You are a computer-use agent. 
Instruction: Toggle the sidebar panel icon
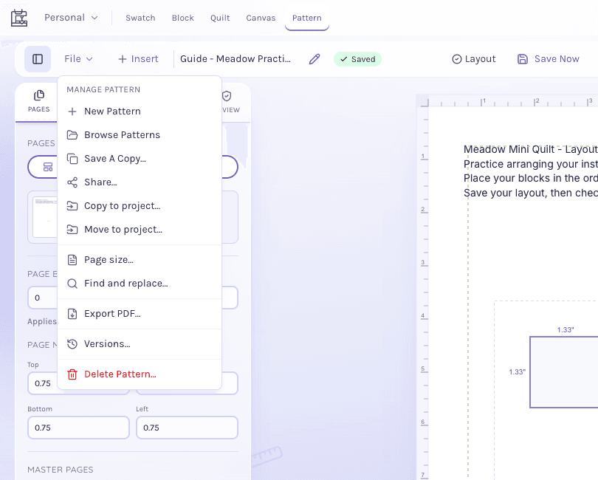pos(38,59)
